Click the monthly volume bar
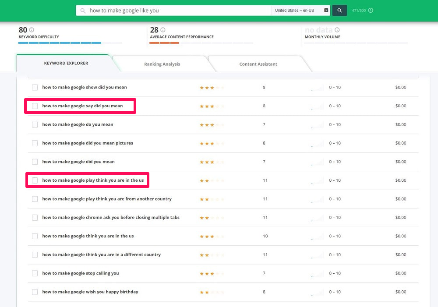The image size is (438, 307). pyautogui.click(x=356, y=43)
